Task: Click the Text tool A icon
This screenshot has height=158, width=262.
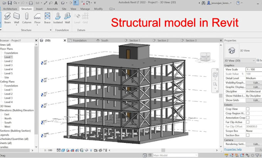Action: coord(56,3)
